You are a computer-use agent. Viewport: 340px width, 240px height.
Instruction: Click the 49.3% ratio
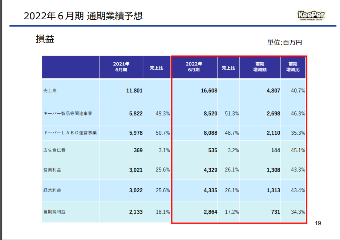click(163, 114)
